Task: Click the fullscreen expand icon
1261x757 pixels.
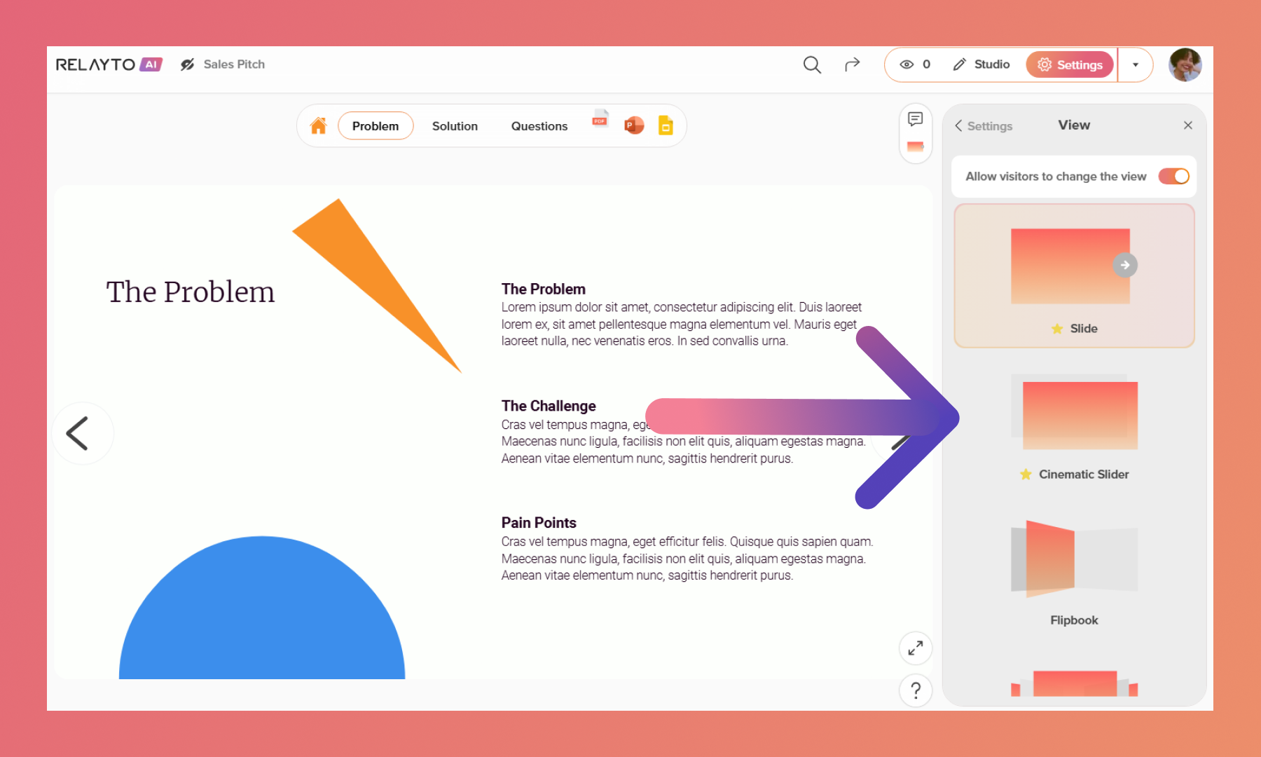Action: click(x=915, y=648)
